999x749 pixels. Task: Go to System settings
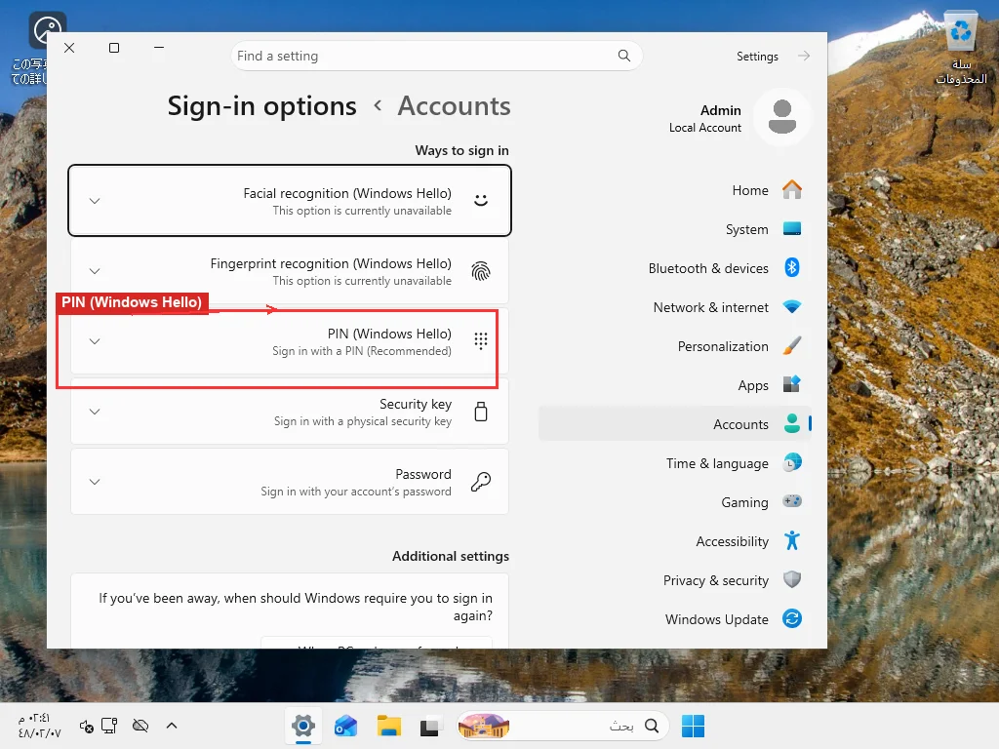(x=675, y=228)
